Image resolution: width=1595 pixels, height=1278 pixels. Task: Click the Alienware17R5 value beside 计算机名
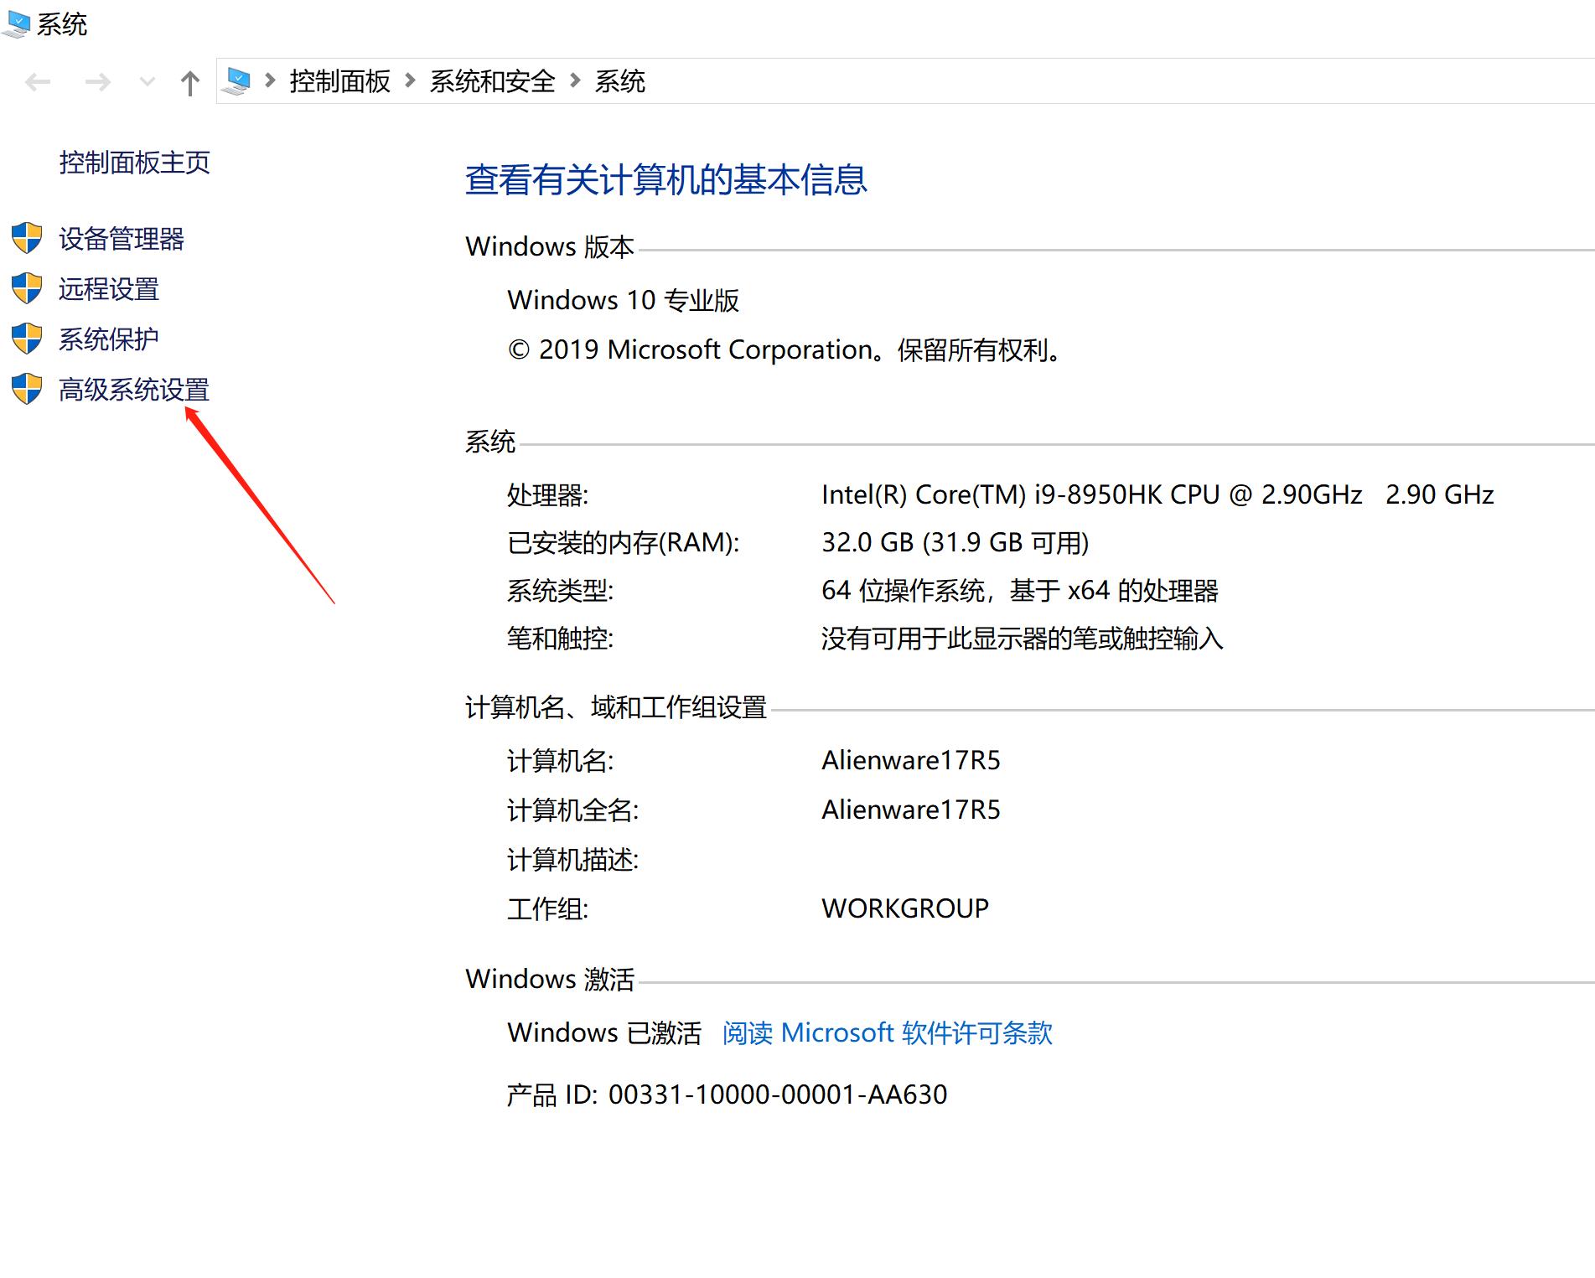911,760
